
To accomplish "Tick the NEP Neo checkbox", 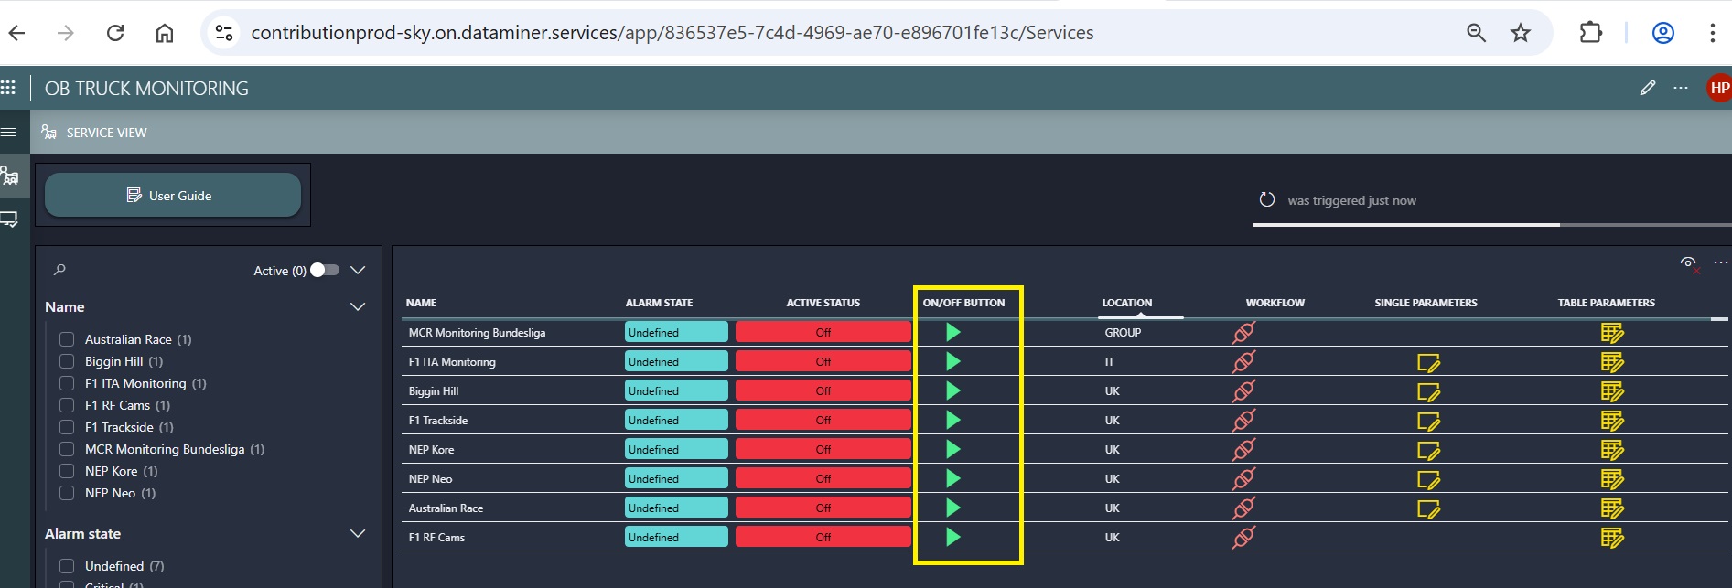I will [x=67, y=493].
